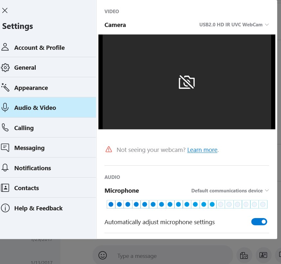Open Appearance settings
This screenshot has height=264, width=281.
(48, 88)
